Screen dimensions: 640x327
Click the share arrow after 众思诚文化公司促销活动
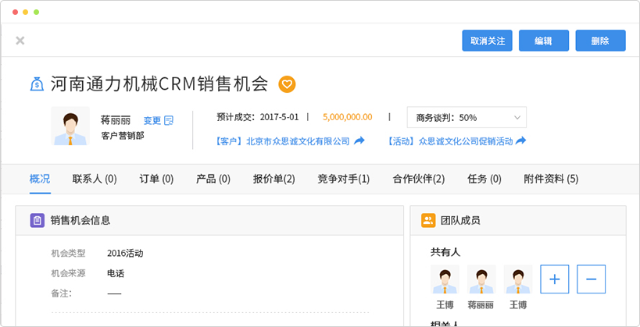520,141
